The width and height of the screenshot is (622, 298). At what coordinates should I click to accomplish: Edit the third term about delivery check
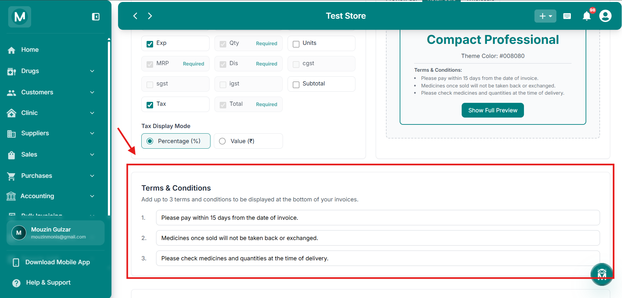click(x=378, y=258)
